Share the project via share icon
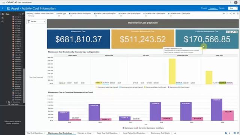The height and width of the screenshot is (135, 240). (231, 13)
